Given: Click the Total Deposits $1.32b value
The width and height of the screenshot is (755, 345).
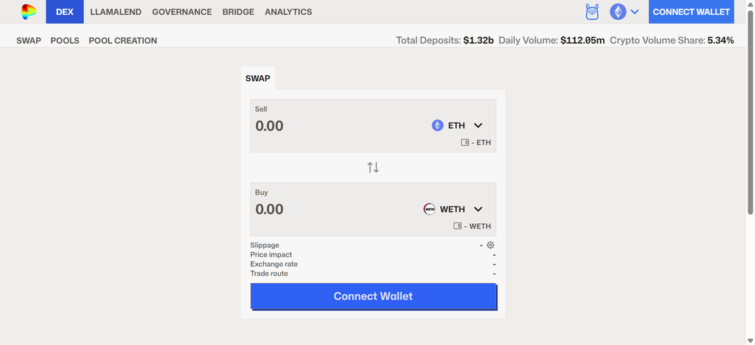Looking at the screenshot, I should (x=479, y=41).
